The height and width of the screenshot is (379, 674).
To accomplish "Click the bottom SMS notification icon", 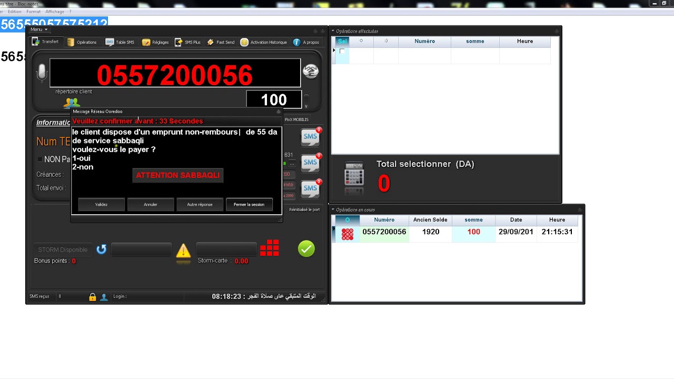I will point(311,188).
